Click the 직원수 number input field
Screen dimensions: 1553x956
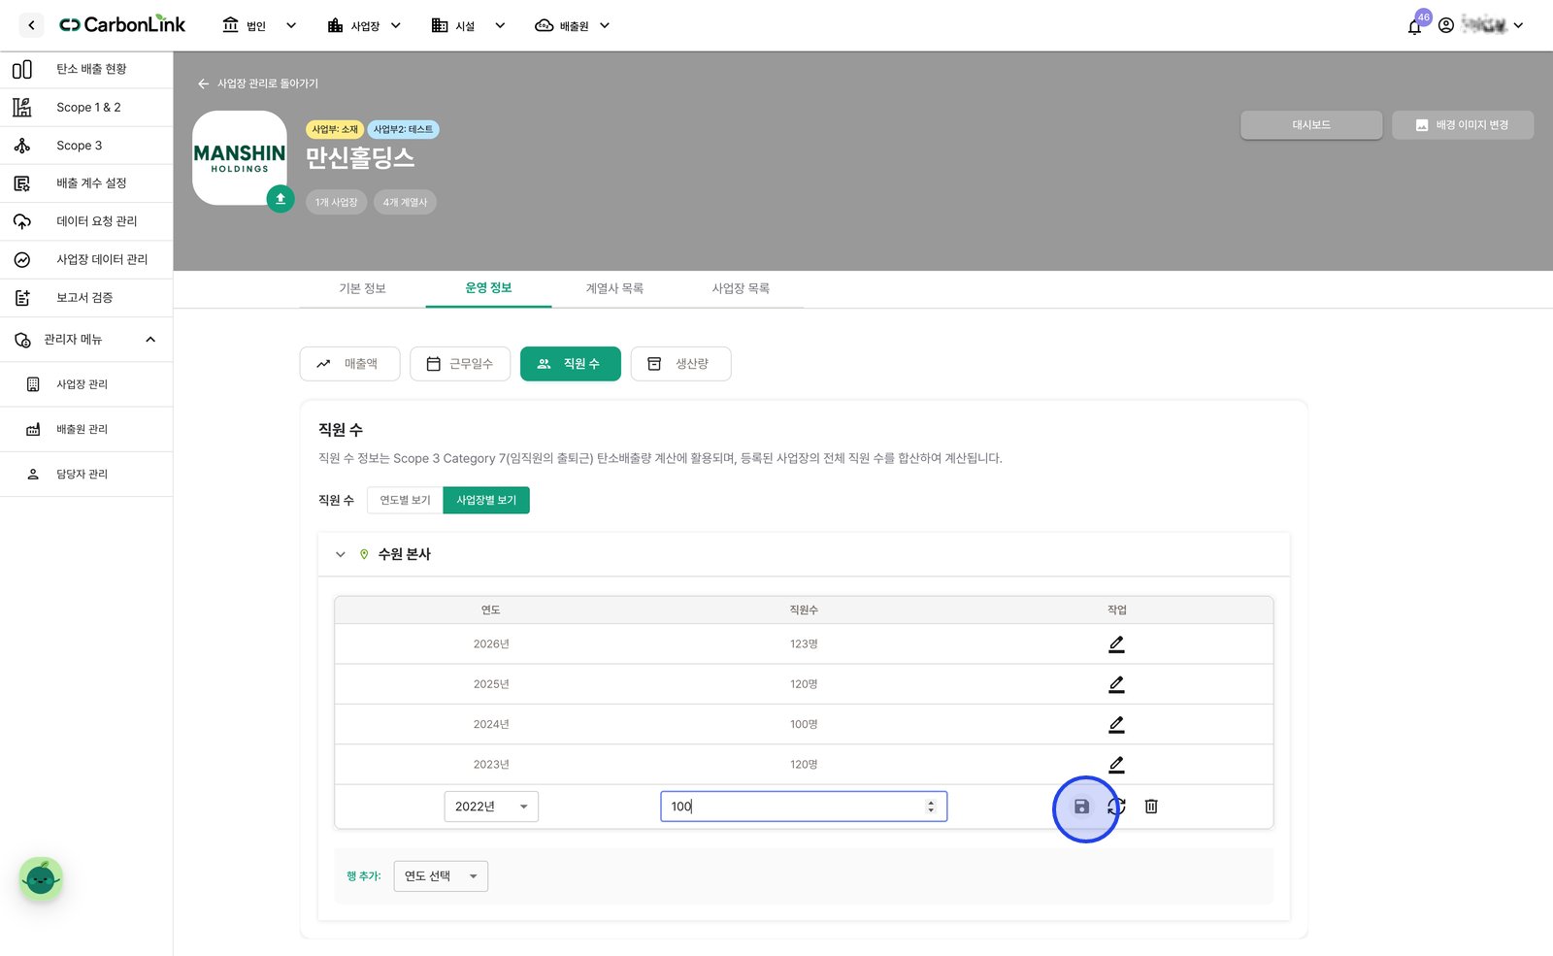pos(804,807)
